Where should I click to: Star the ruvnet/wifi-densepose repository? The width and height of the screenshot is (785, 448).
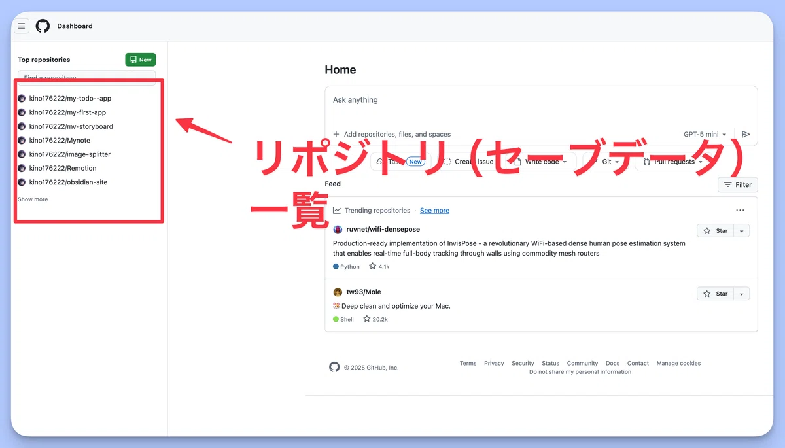[715, 231]
